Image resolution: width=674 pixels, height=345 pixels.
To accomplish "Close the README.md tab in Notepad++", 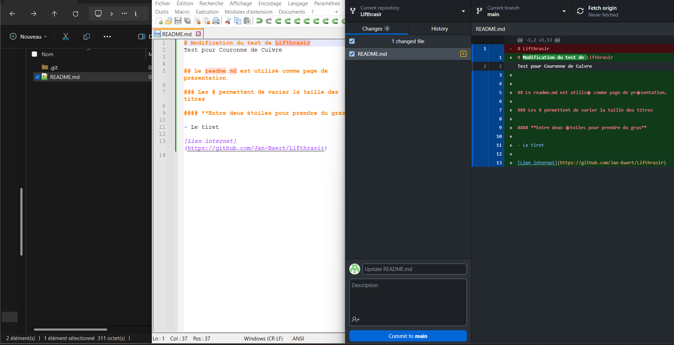I will click(x=198, y=34).
